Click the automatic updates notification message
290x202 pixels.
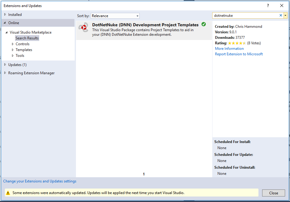98,193
